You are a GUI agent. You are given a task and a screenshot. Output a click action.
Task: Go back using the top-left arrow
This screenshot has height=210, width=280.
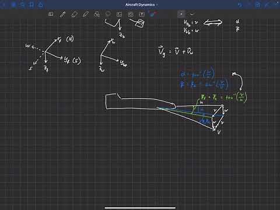[3, 5]
